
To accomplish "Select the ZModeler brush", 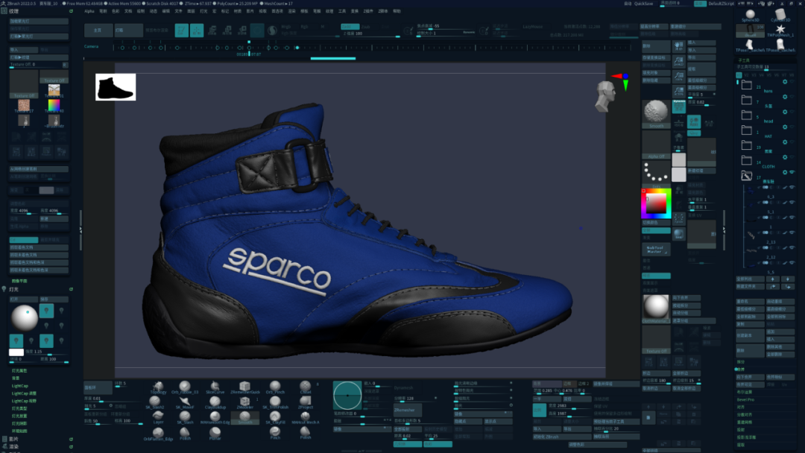I will pyautogui.click(x=245, y=402).
